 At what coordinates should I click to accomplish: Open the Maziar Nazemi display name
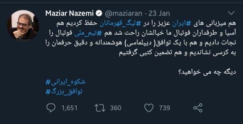pos(69,13)
